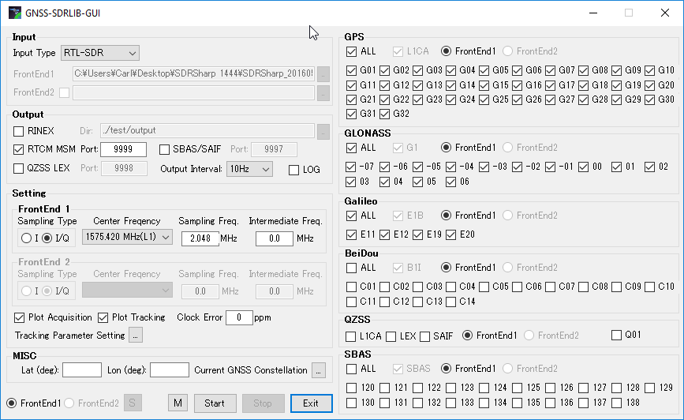The width and height of the screenshot is (684, 420).
Task: Expand the Output Interval dropdown
Action: point(249,169)
